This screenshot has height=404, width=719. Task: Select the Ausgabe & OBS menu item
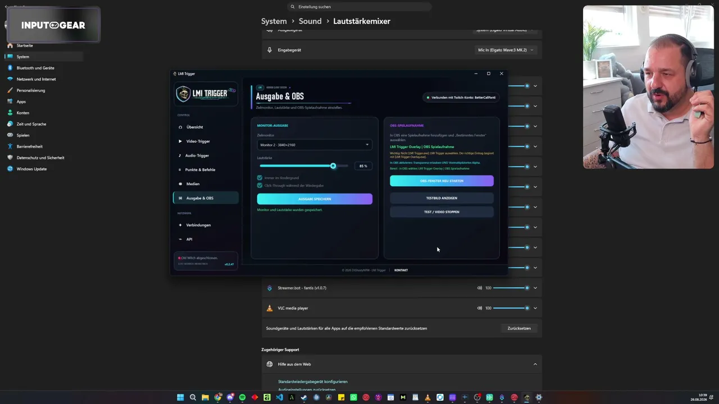click(206, 198)
